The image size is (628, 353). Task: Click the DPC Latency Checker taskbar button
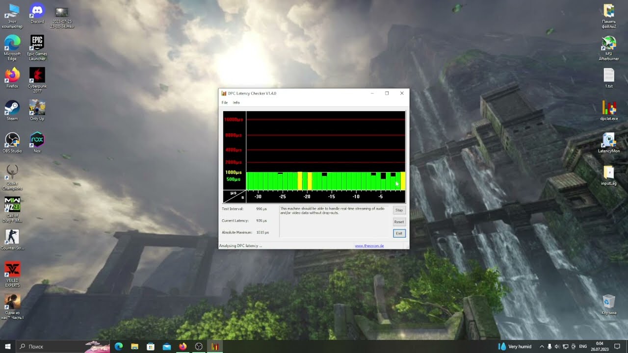[215, 347]
